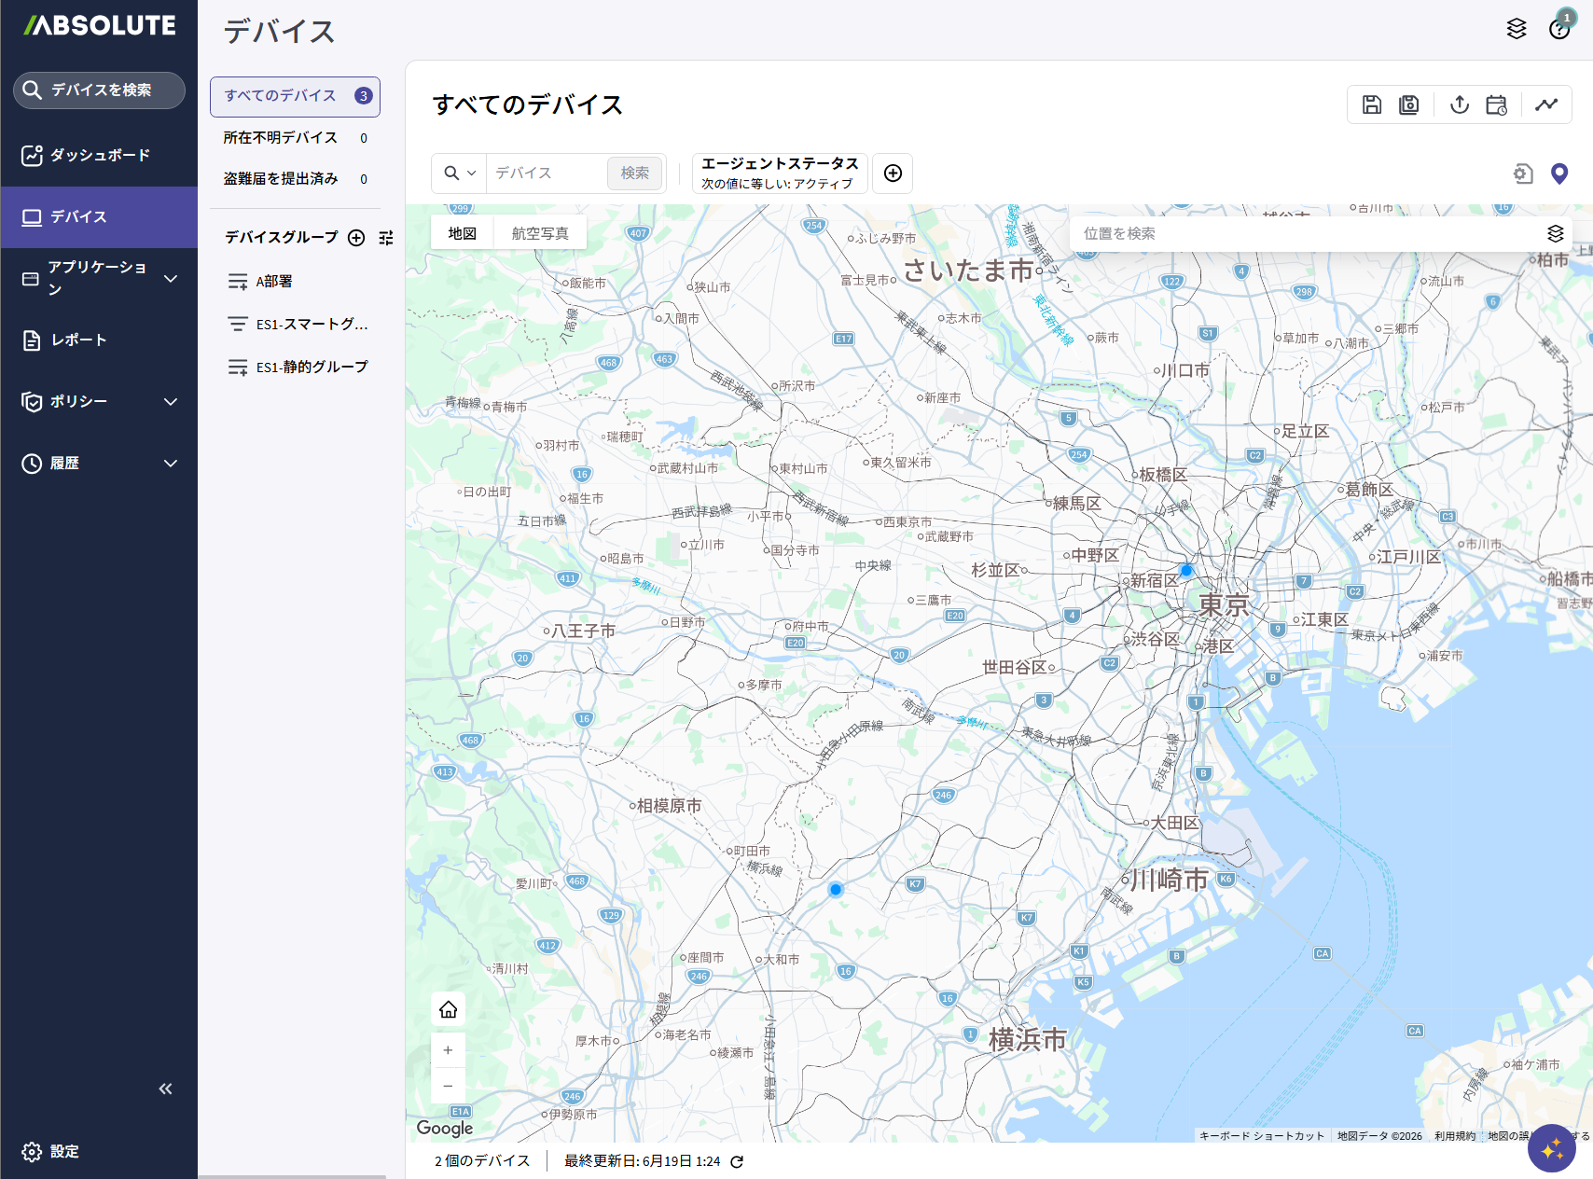Screen dimensions: 1593x1179
Task: Select the device marker near 新宿区
Action: (1186, 570)
